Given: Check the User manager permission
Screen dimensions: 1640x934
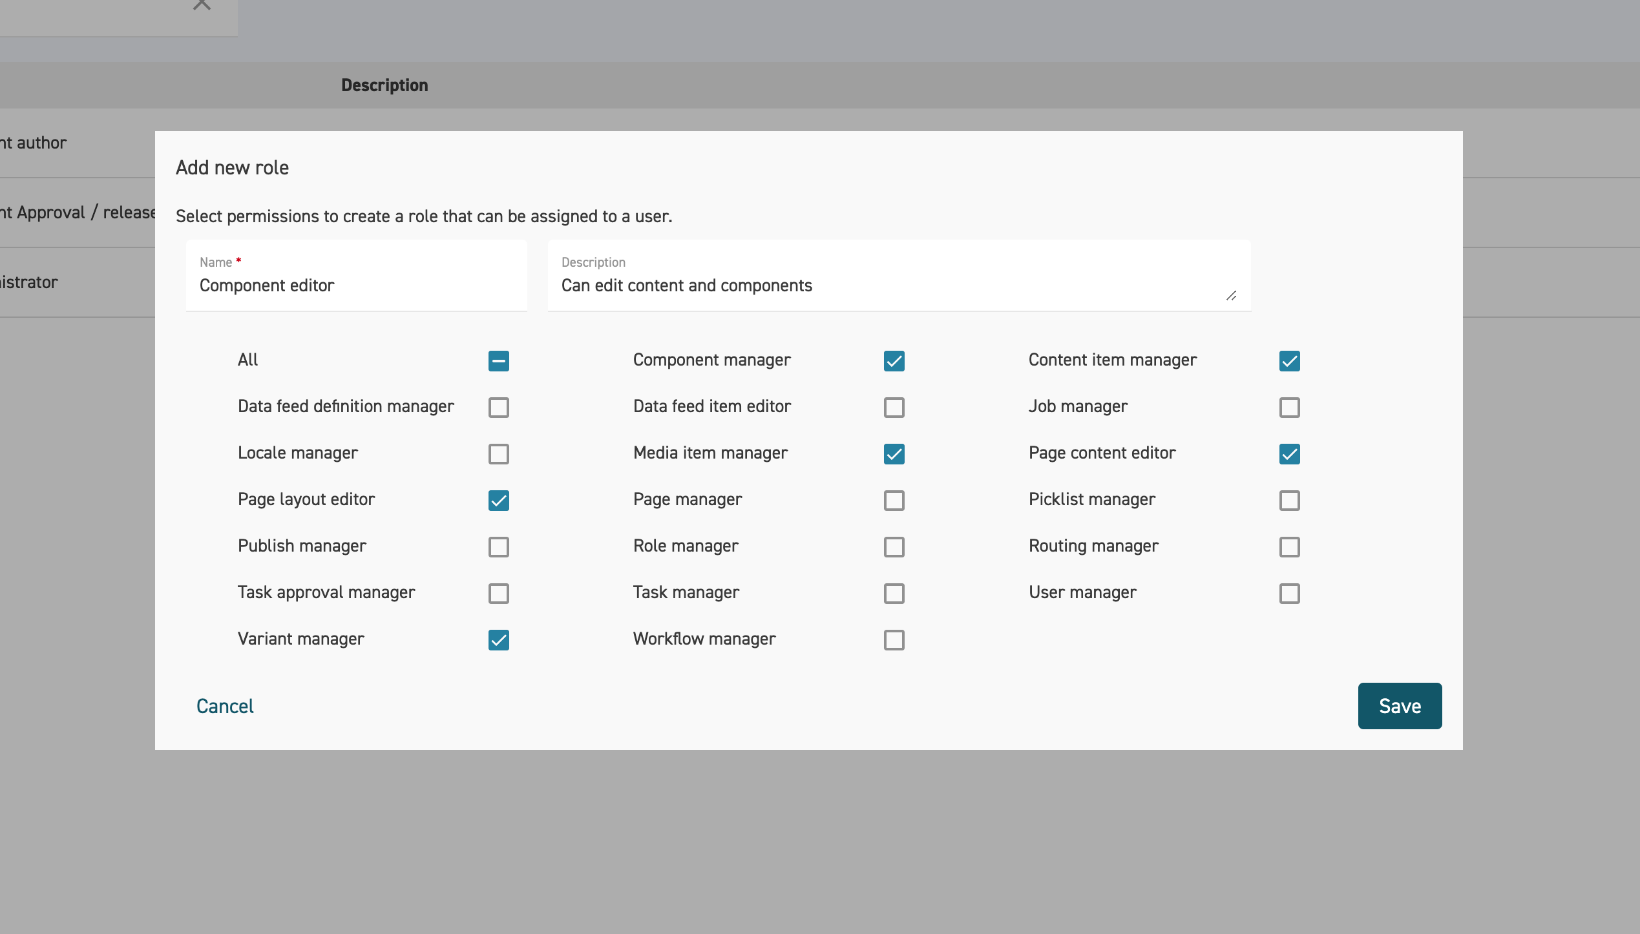Looking at the screenshot, I should pyautogui.click(x=1289, y=594).
